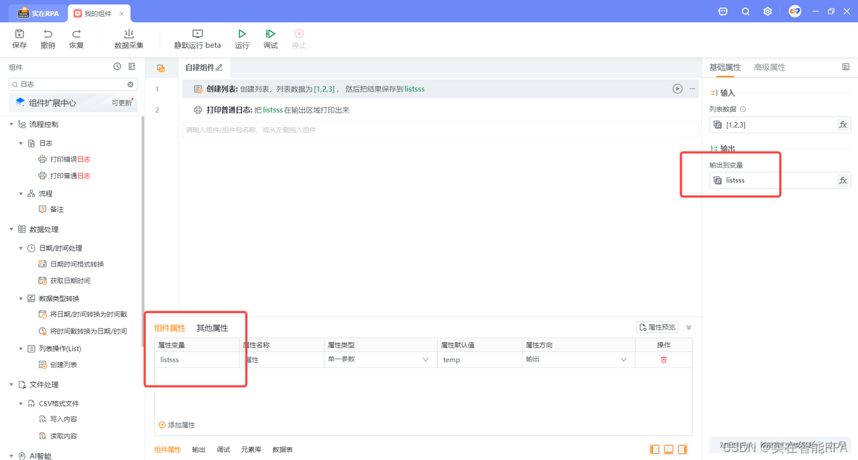Toggle the bottom panel layout icon
Screen dimensions: 858x460
[x=668, y=449]
